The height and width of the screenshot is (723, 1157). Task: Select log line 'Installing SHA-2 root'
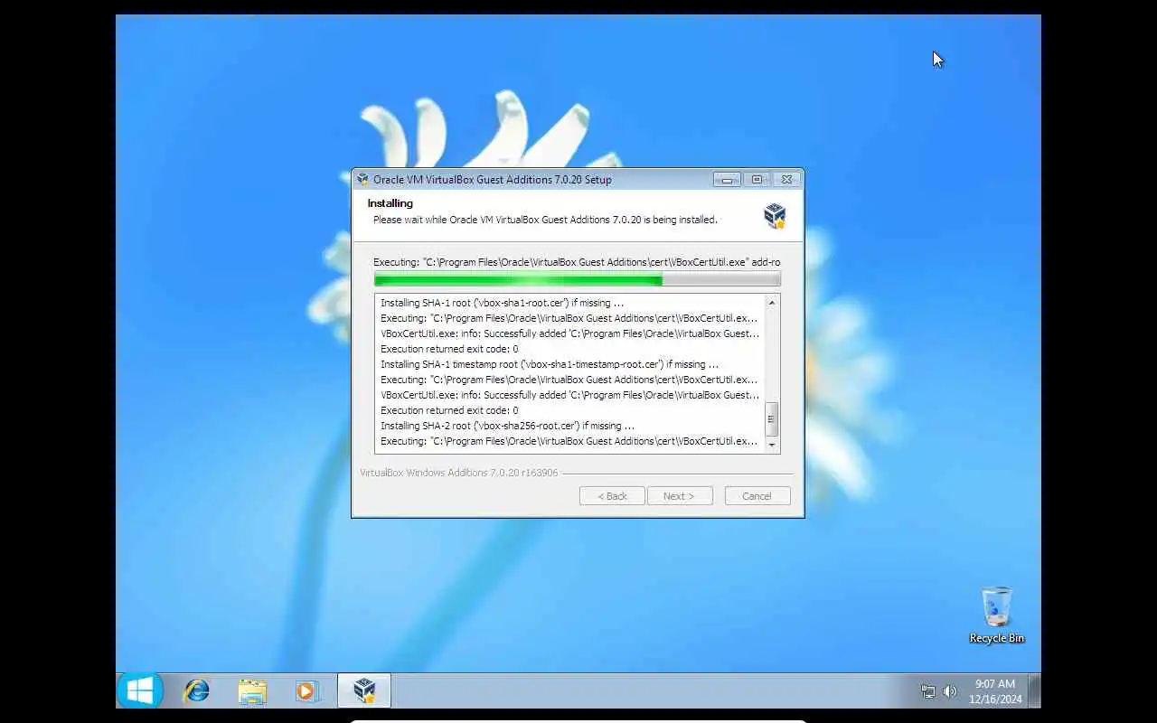coord(507,426)
